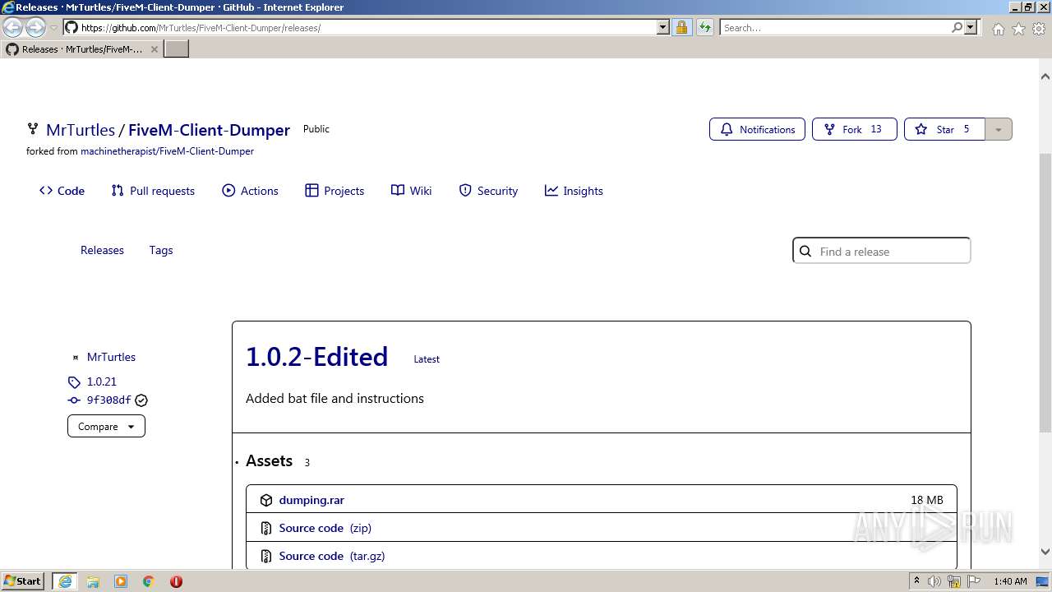Screen dimensions: 1052x592
Task: Expand the search provider dropdown
Action: click(971, 27)
